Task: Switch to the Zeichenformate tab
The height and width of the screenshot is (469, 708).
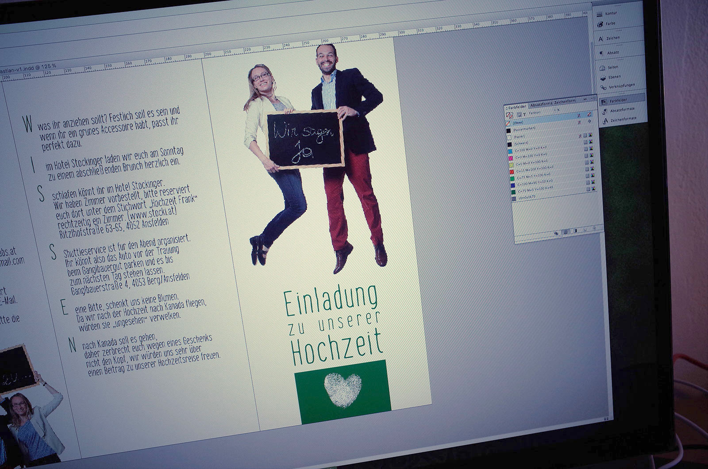Action: 565,101
